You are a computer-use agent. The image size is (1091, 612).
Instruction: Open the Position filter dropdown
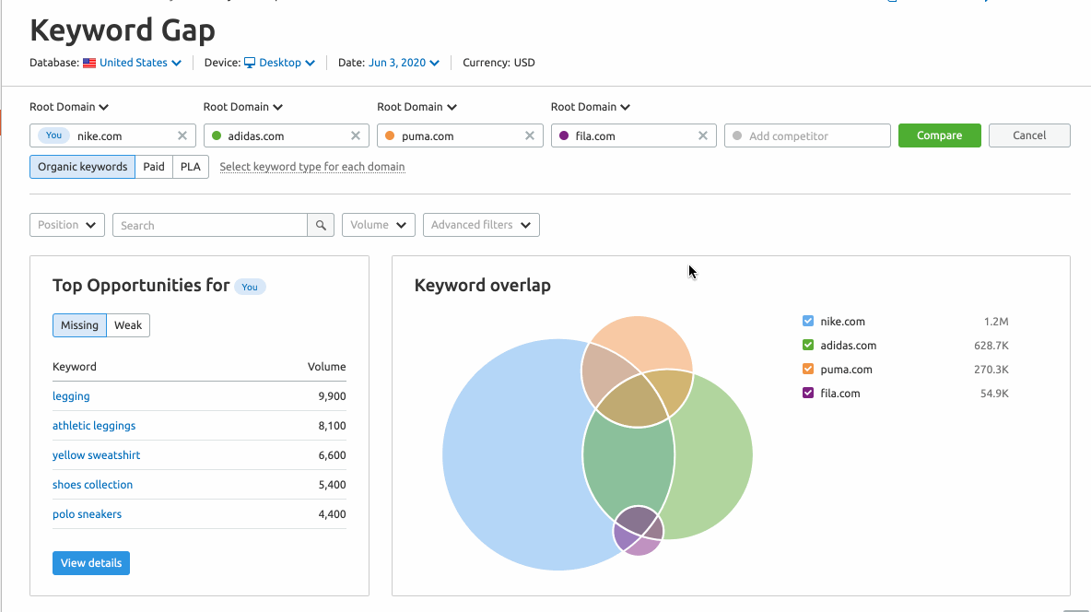pos(67,225)
